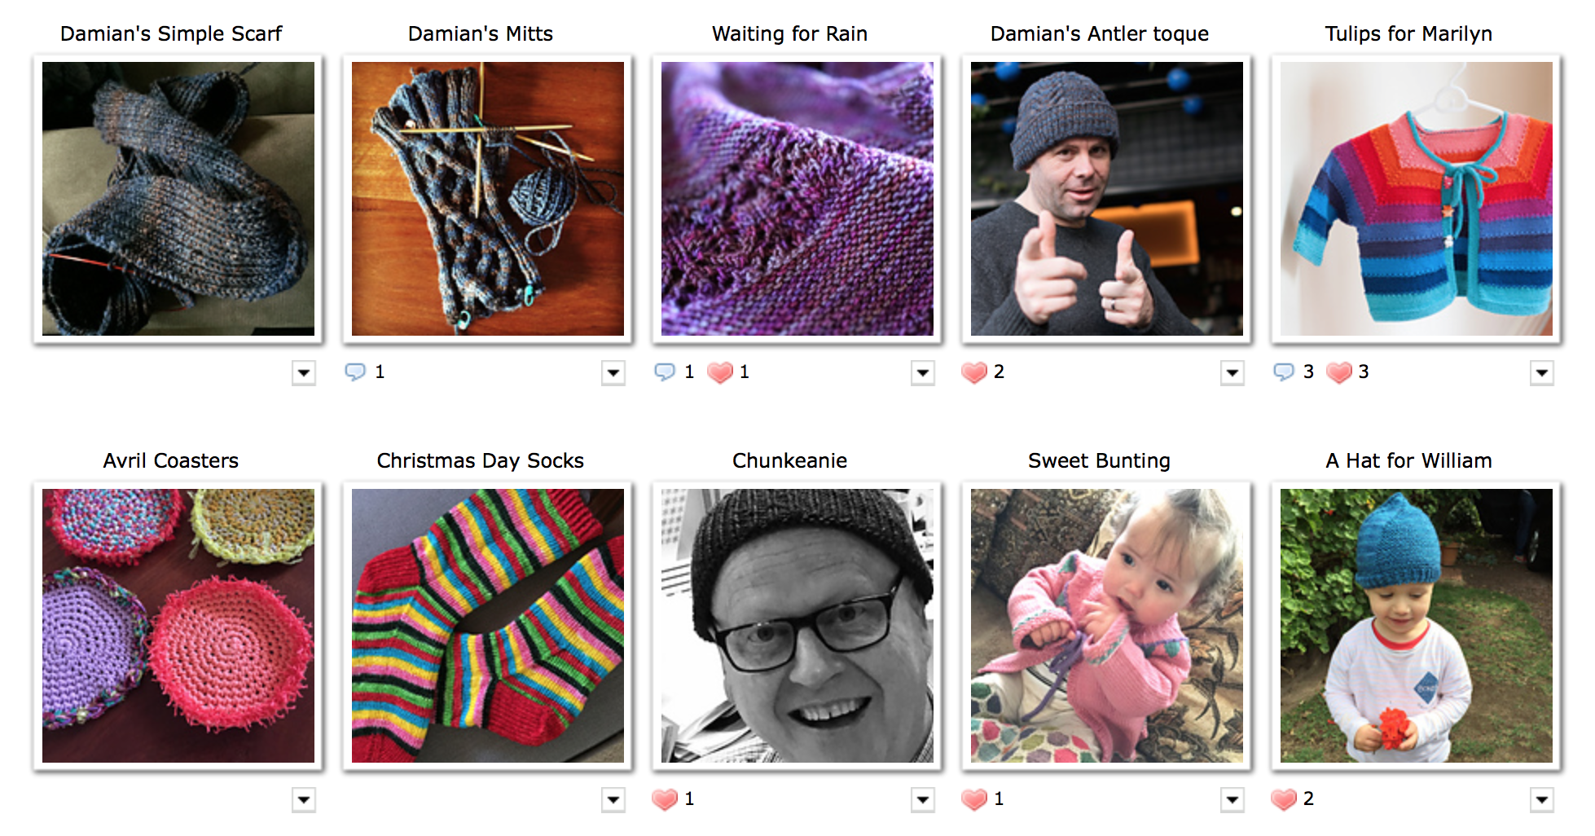This screenshot has width=1595, height=836.
Task: Click the comment bubble icon under Damian's Mitts
Action: click(x=355, y=372)
